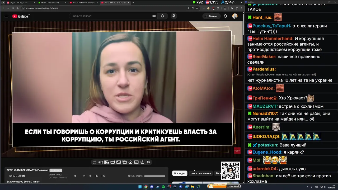Select the Все видео filter chip
Image resolution: width=338 pixels, height=190 pixels.
180,173
